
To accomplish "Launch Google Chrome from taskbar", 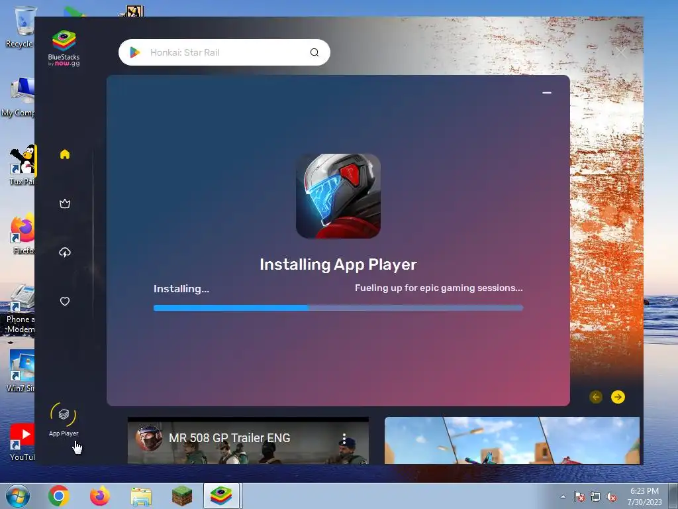I will [58, 496].
